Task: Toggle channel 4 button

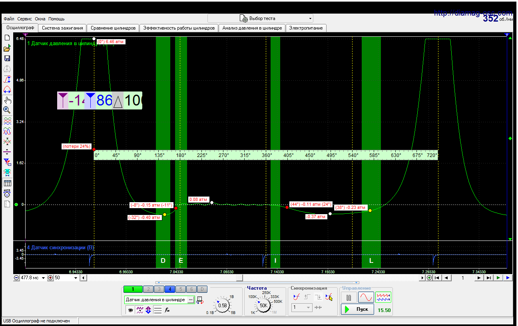Action: click(x=170, y=289)
